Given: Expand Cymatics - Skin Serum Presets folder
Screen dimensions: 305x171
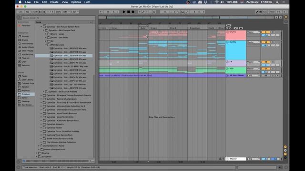Looking at the screenshot, I should pos(43,92).
